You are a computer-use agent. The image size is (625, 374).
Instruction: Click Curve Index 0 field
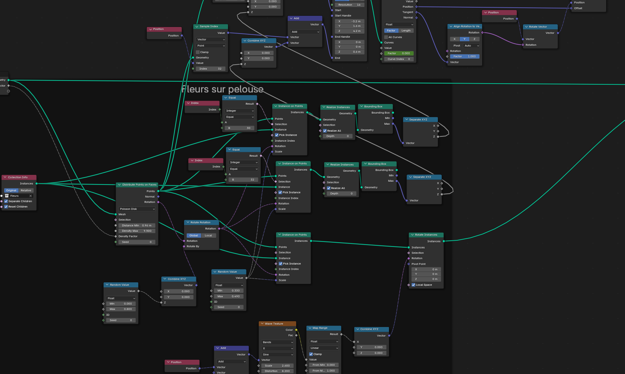tap(399, 59)
